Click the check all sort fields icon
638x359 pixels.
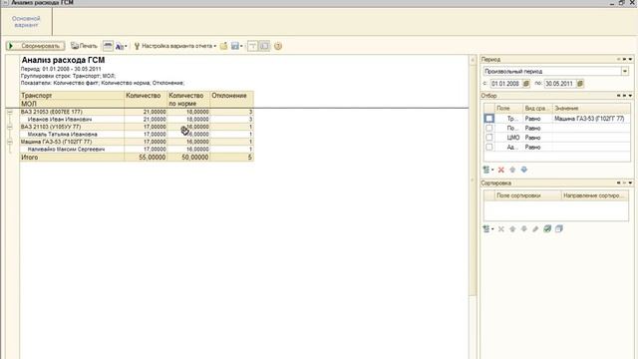[547, 229]
